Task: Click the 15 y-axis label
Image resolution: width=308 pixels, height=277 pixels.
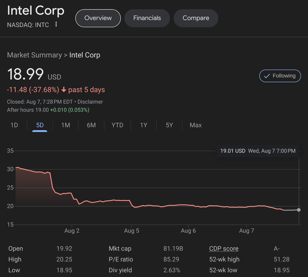Action: pos(10,224)
